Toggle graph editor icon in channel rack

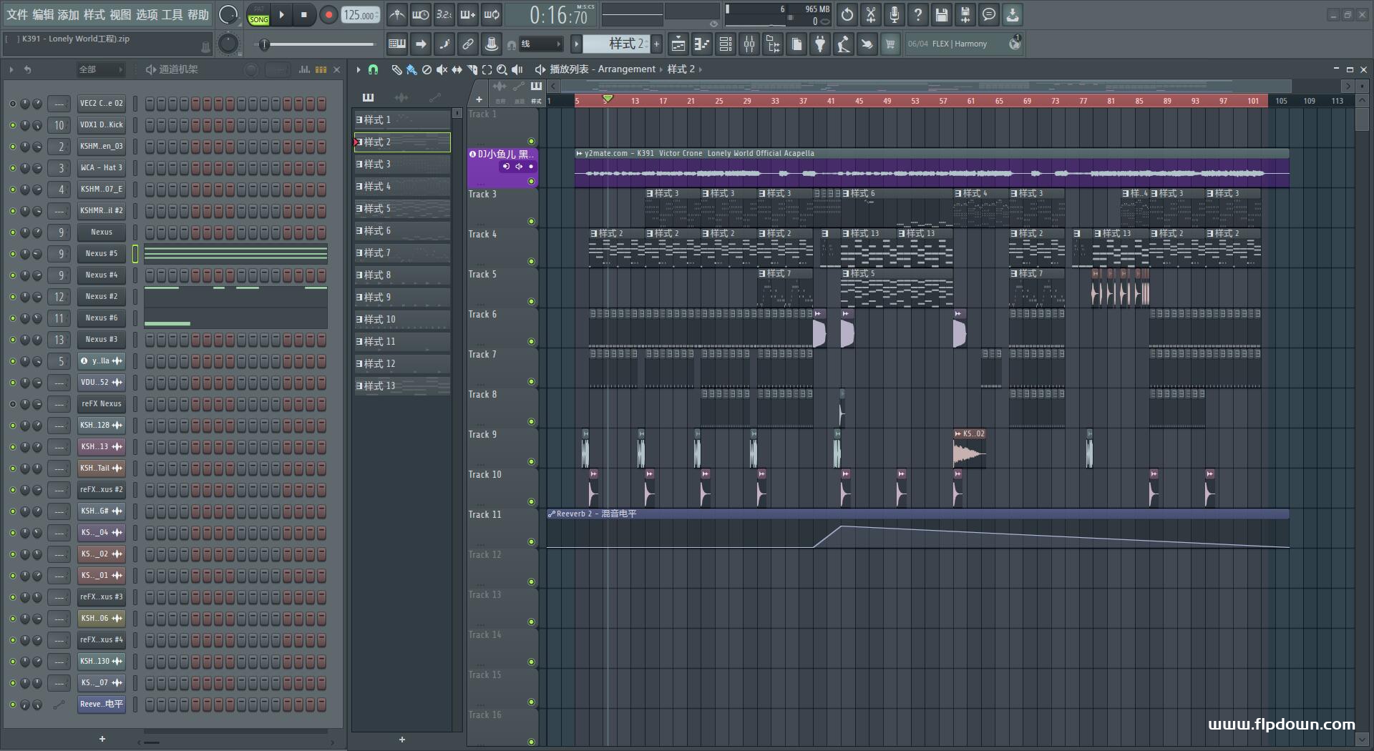(304, 69)
